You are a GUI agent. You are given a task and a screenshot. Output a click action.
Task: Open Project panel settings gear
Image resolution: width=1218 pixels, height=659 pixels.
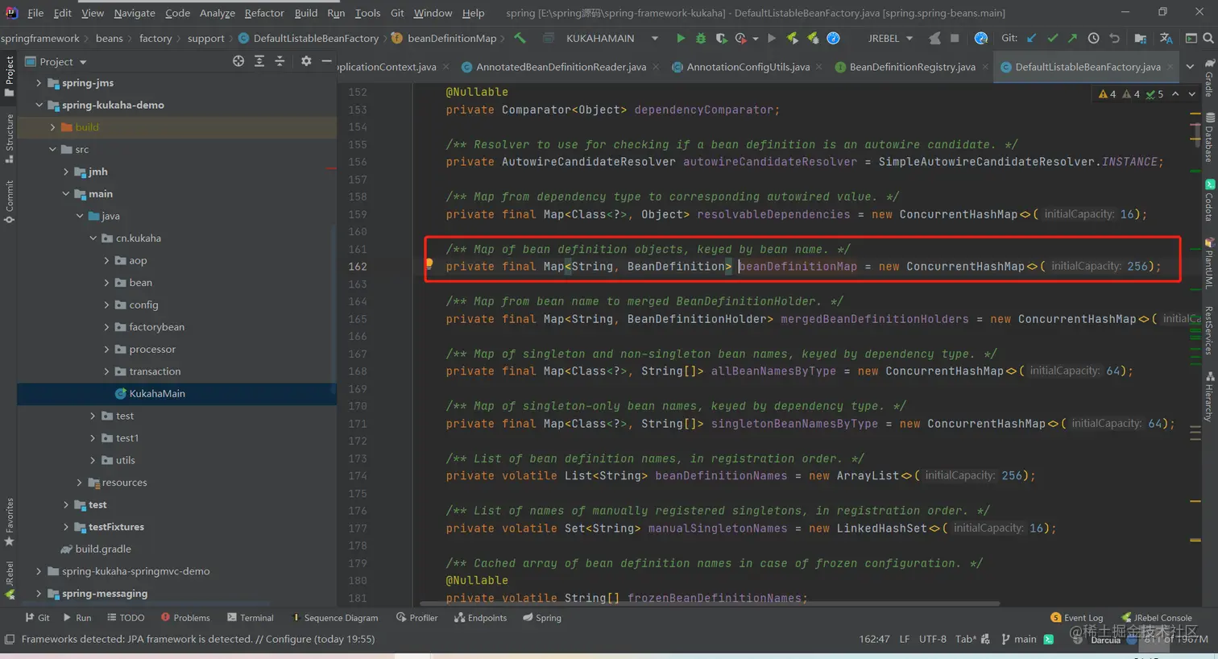click(306, 61)
